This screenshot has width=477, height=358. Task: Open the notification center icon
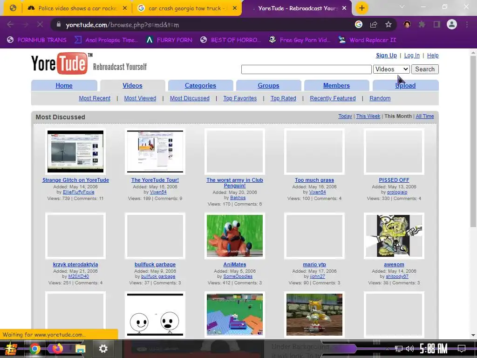(x=462, y=348)
